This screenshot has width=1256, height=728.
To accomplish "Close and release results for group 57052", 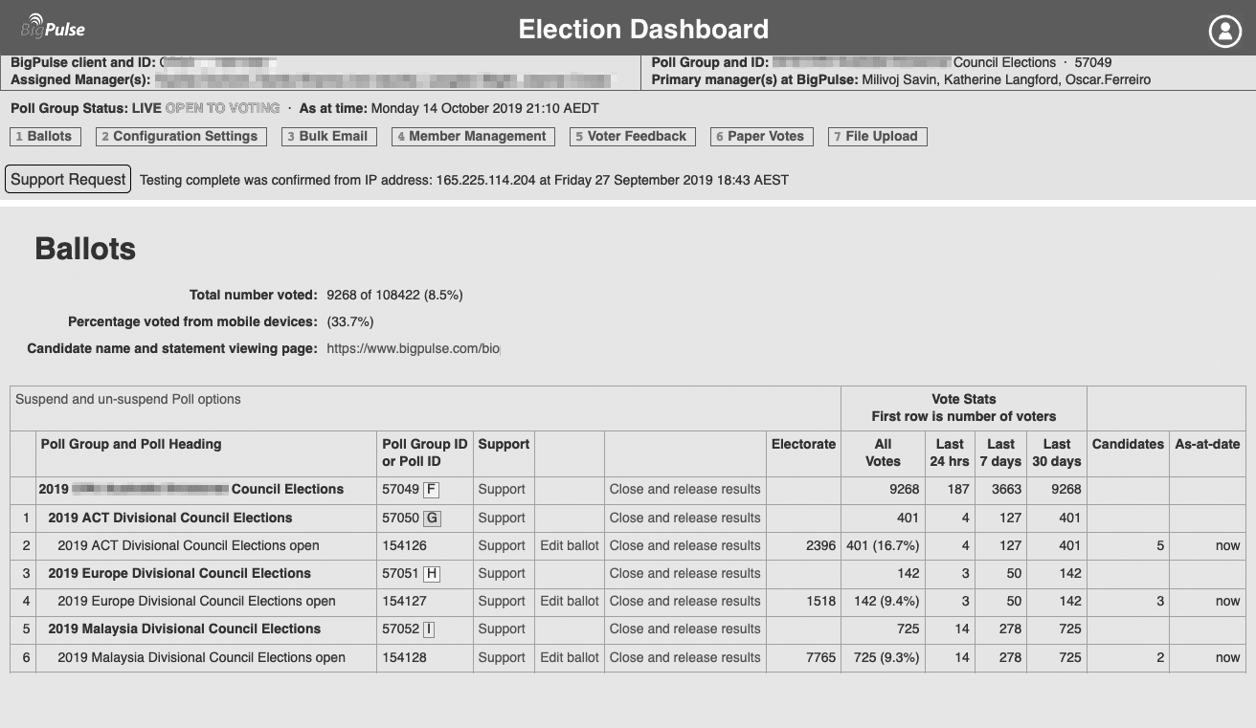I will [x=685, y=629].
